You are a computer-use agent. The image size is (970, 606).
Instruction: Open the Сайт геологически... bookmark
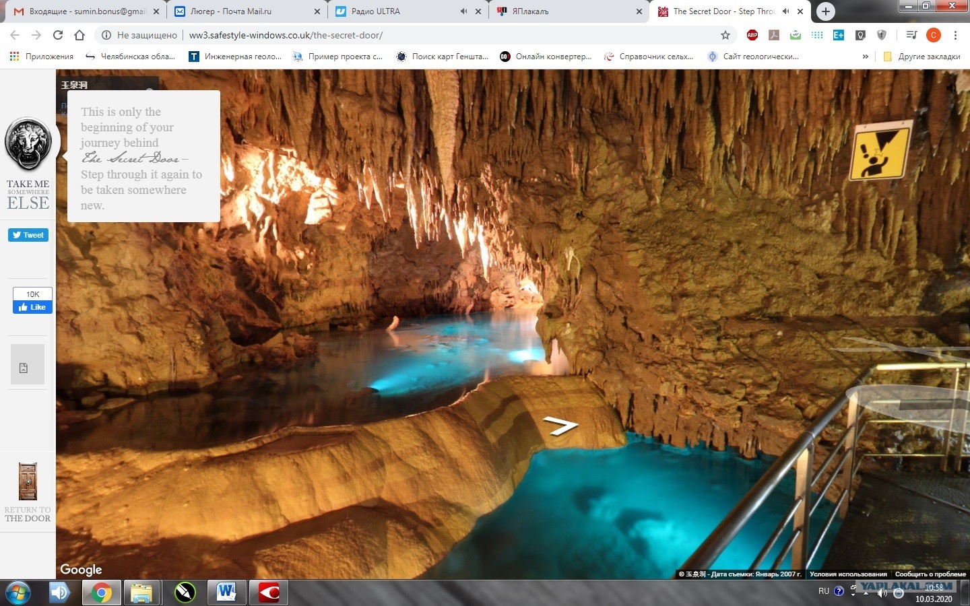pyautogui.click(x=753, y=57)
